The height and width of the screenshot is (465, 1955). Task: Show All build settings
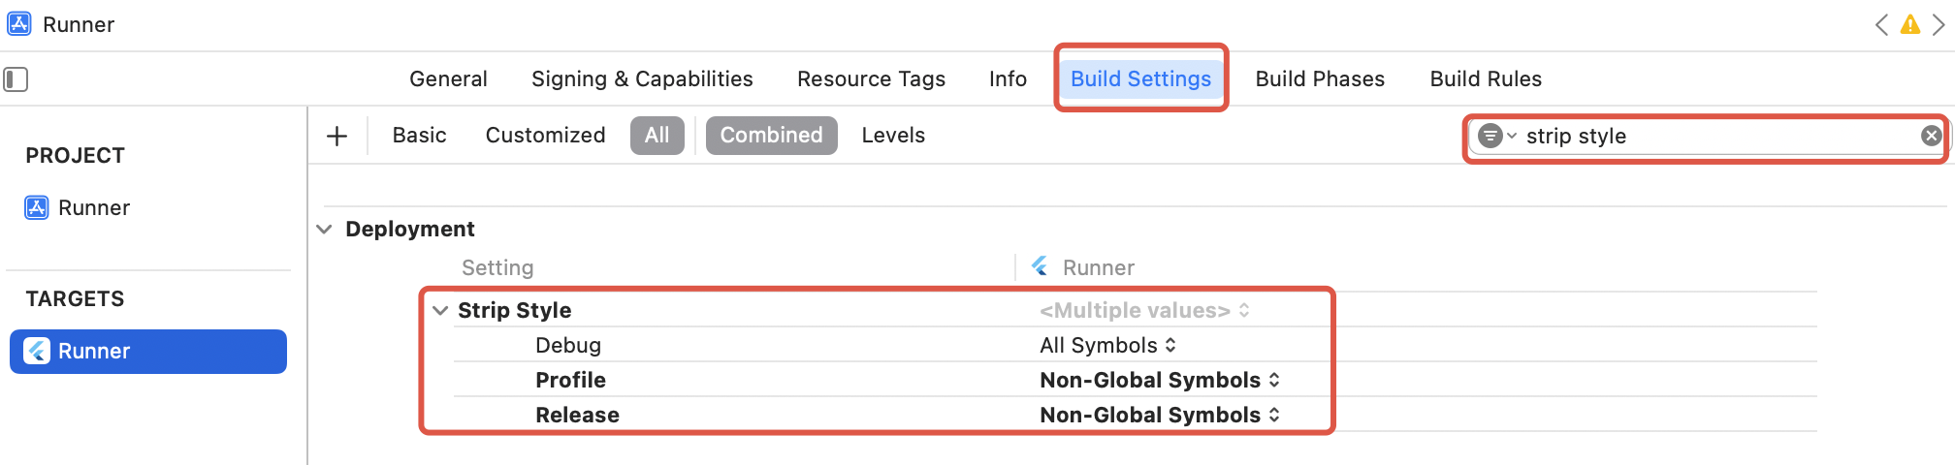pos(657,136)
